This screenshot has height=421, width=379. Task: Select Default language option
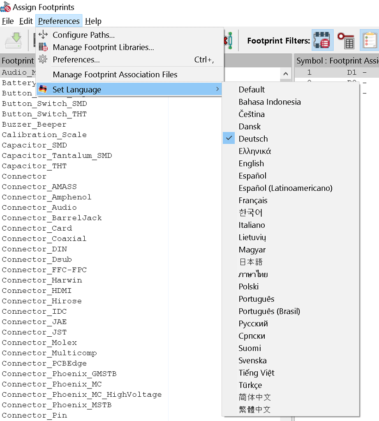[x=252, y=89]
